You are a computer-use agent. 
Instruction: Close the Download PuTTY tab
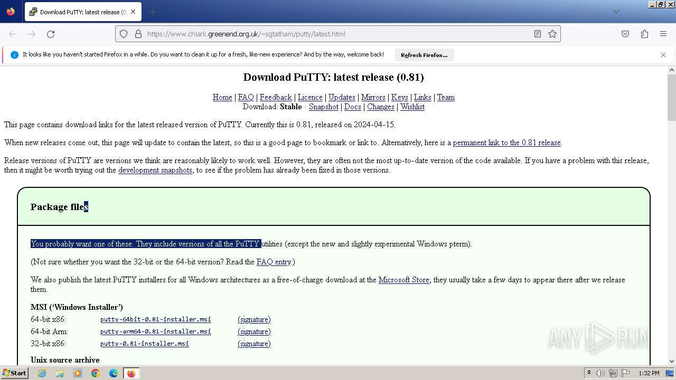click(x=133, y=12)
